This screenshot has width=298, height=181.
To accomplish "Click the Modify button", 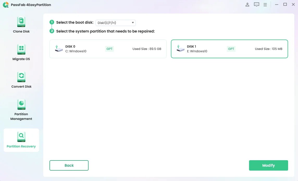I will (x=268, y=165).
